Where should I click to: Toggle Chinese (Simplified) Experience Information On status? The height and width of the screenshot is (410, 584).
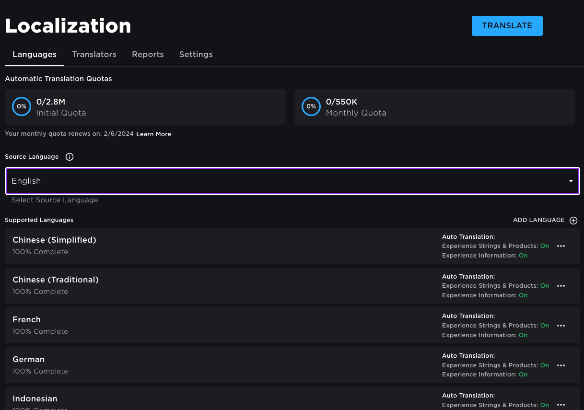[523, 256]
